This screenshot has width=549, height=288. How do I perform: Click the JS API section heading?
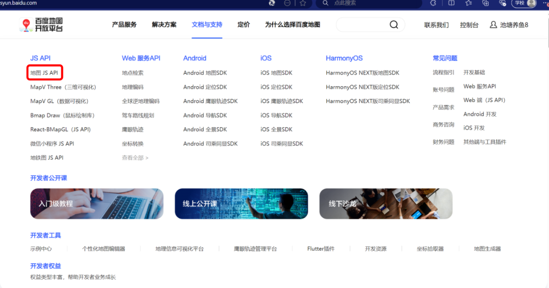click(40, 58)
